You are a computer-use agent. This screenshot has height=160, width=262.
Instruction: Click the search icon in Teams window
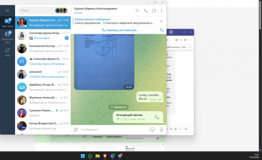[x=181, y=40]
